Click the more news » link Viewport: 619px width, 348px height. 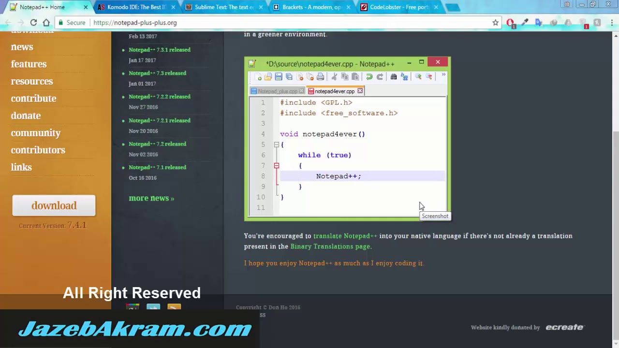(151, 198)
